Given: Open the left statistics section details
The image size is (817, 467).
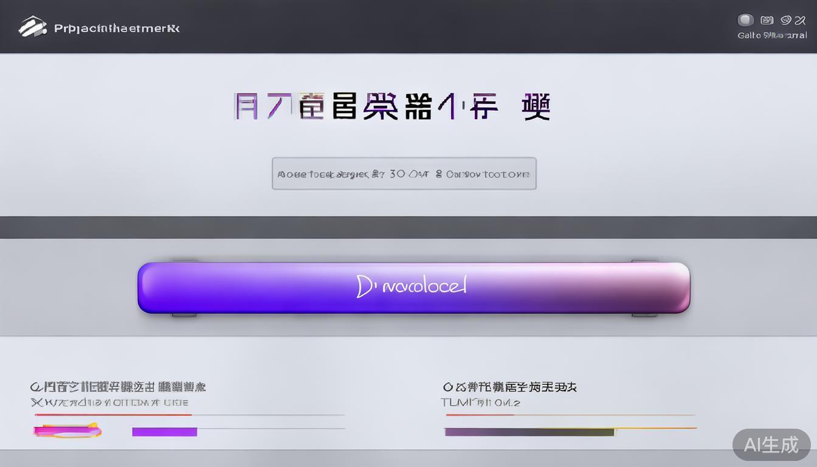Looking at the screenshot, I should 119,386.
